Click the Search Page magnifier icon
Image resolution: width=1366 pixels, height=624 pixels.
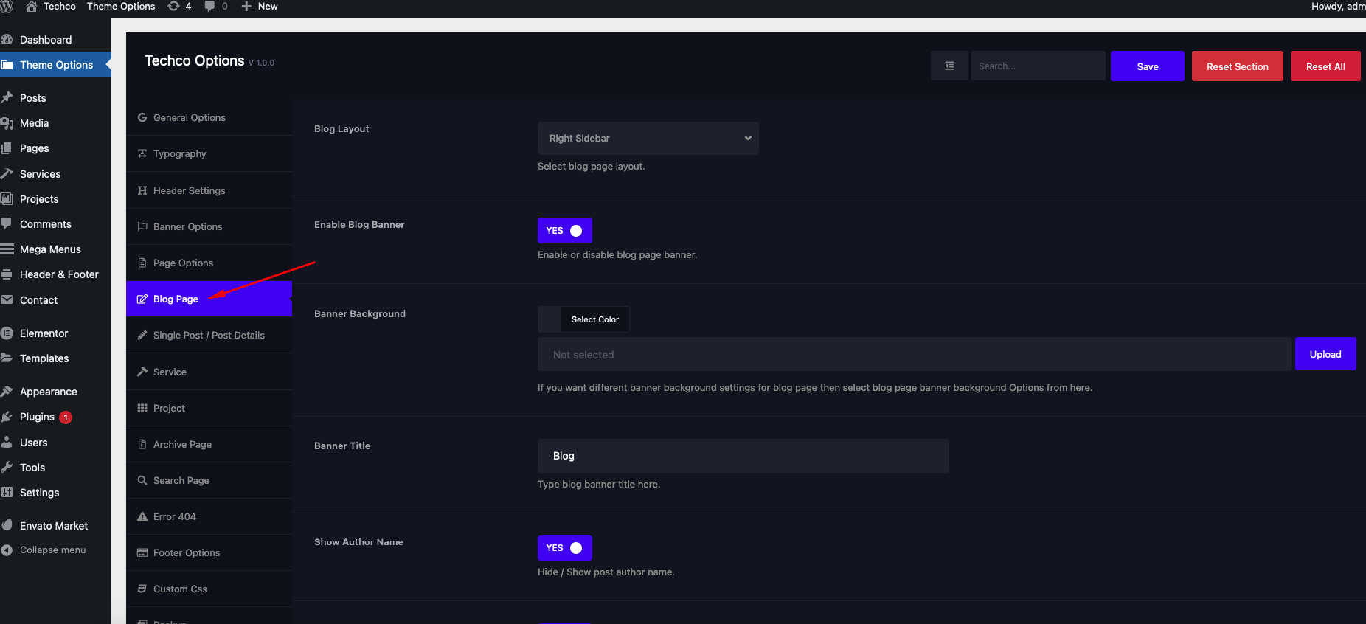pyautogui.click(x=142, y=481)
